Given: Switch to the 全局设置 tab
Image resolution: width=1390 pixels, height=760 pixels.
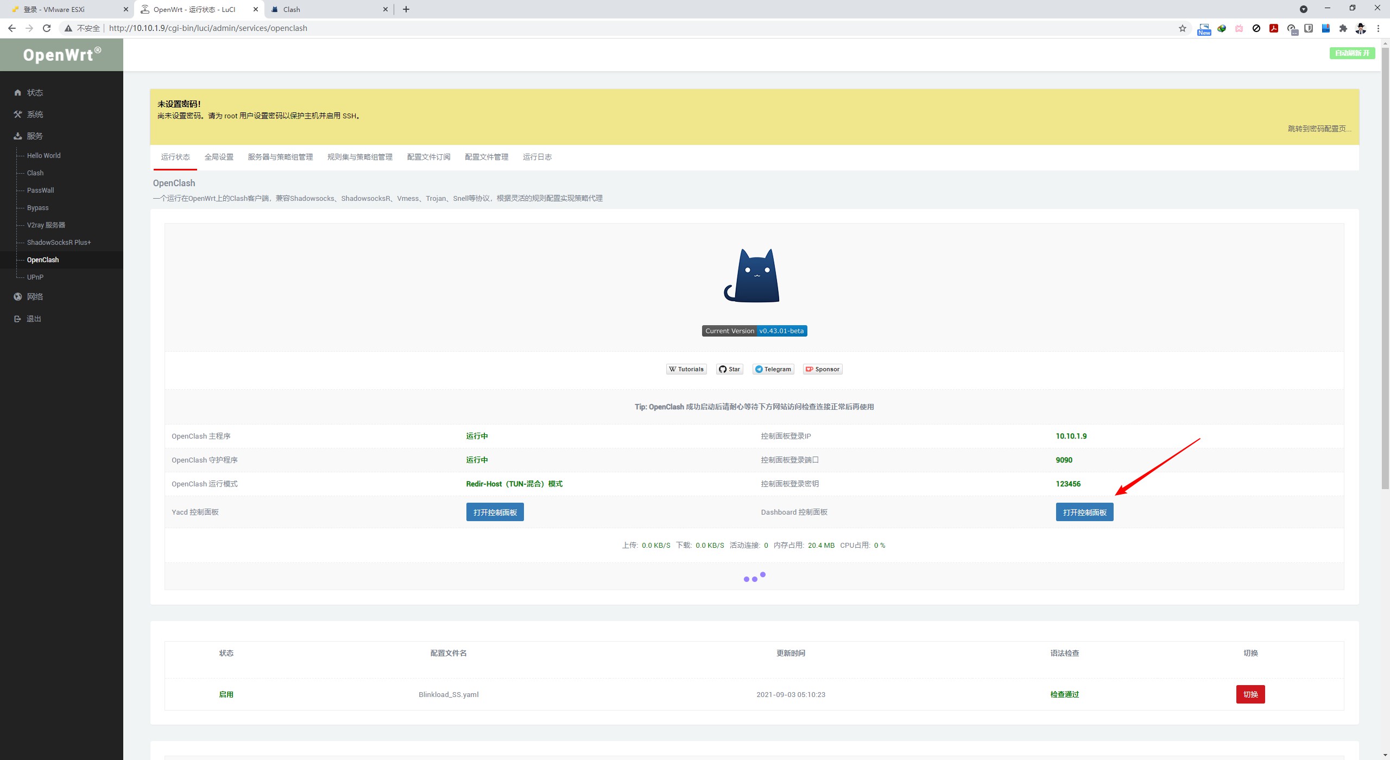Looking at the screenshot, I should tap(219, 157).
